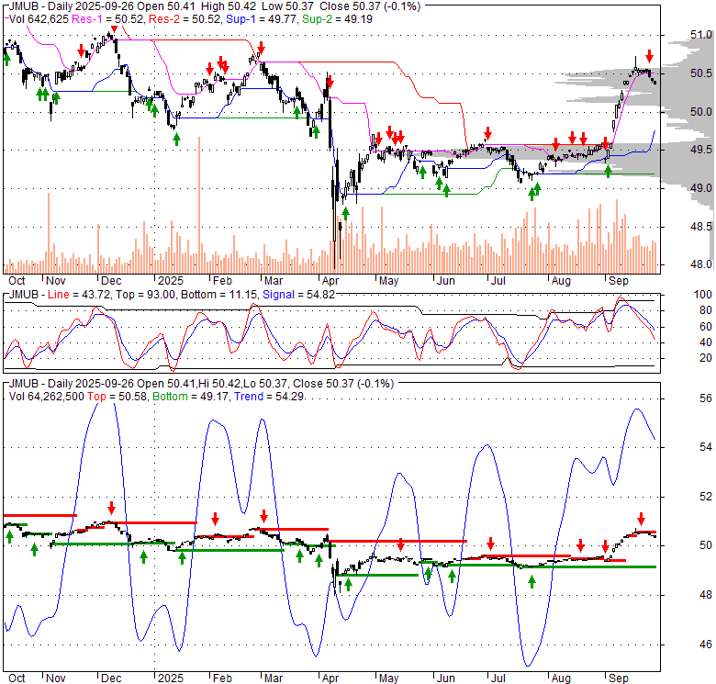Click 'Nov' on the bottom trend chart time axis
Image resolution: width=716 pixels, height=684 pixels.
(x=56, y=678)
